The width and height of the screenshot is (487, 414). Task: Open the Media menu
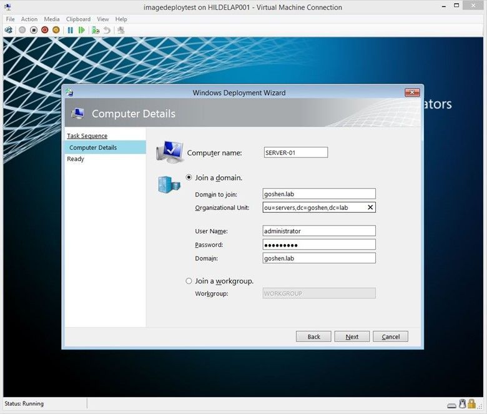(52, 19)
